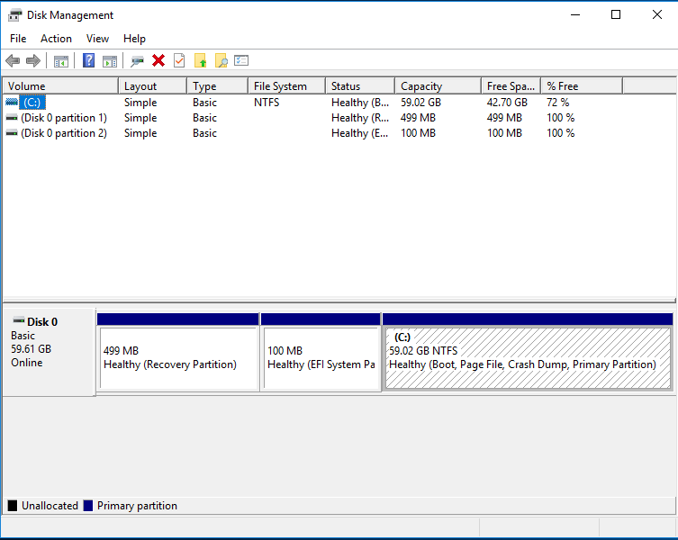This screenshot has height=540, width=678.
Task: Click the red X Delete icon
Action: (158, 61)
